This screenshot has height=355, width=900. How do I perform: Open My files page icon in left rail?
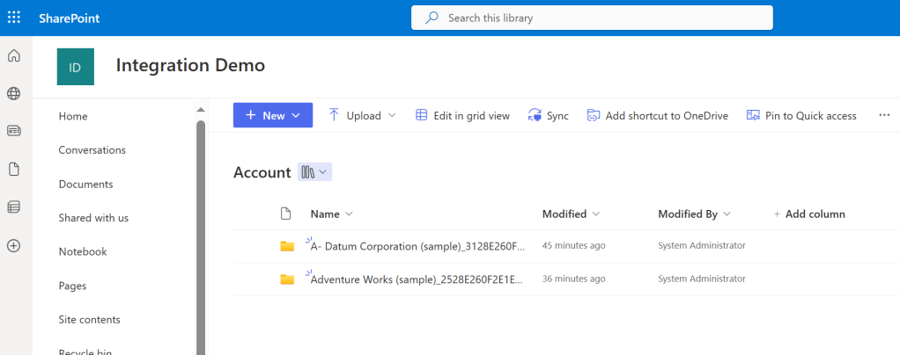[x=13, y=169]
